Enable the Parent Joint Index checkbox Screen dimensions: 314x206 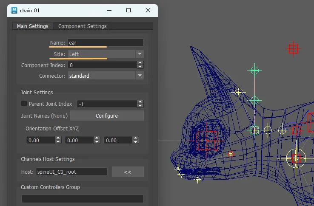(24, 104)
